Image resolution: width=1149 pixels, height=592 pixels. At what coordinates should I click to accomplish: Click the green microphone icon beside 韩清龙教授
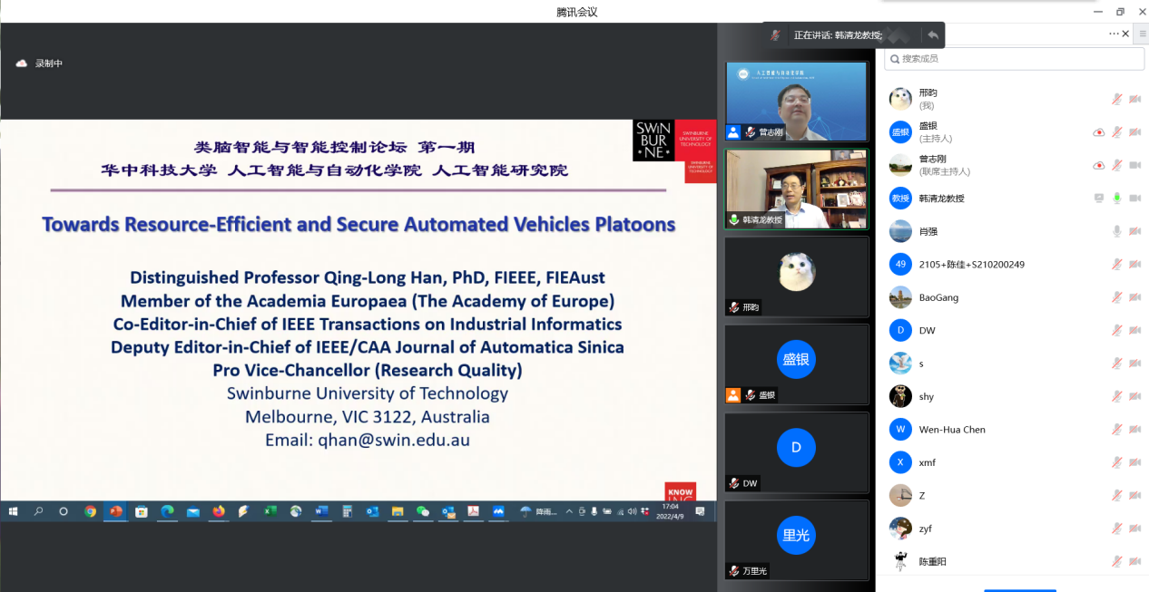pyautogui.click(x=1117, y=199)
